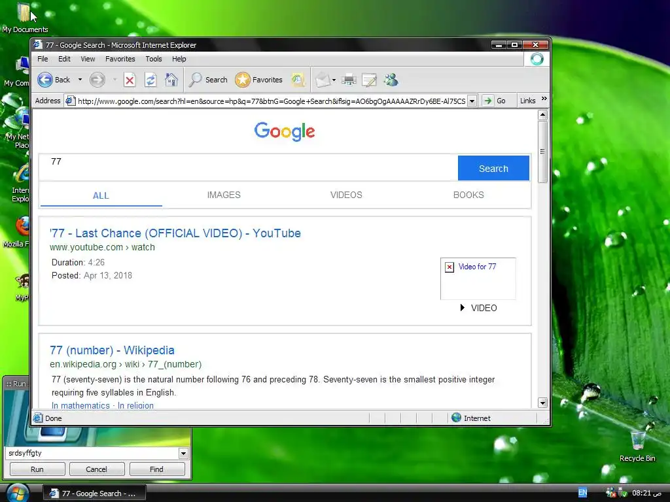Stop page loading with red X icon
Screen dimensions: 670x502
(130, 80)
